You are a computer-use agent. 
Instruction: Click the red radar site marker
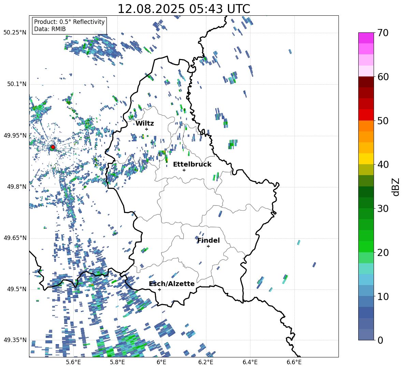(53, 147)
